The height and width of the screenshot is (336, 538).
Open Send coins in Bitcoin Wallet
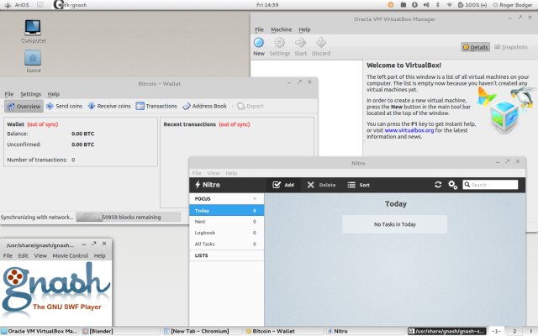pyautogui.click(x=65, y=107)
